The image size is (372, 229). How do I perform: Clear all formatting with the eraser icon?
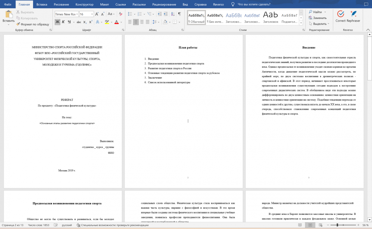121,14
